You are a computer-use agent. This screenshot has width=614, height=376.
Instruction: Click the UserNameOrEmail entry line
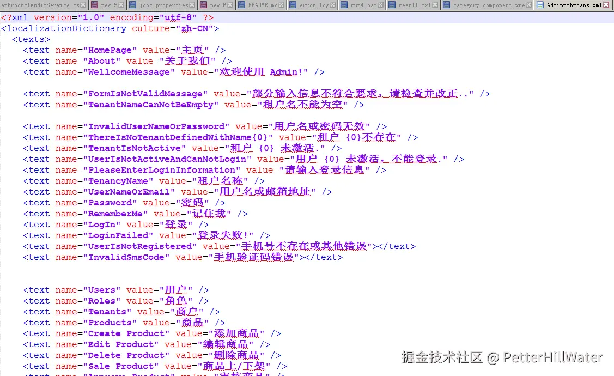pyautogui.click(x=178, y=192)
